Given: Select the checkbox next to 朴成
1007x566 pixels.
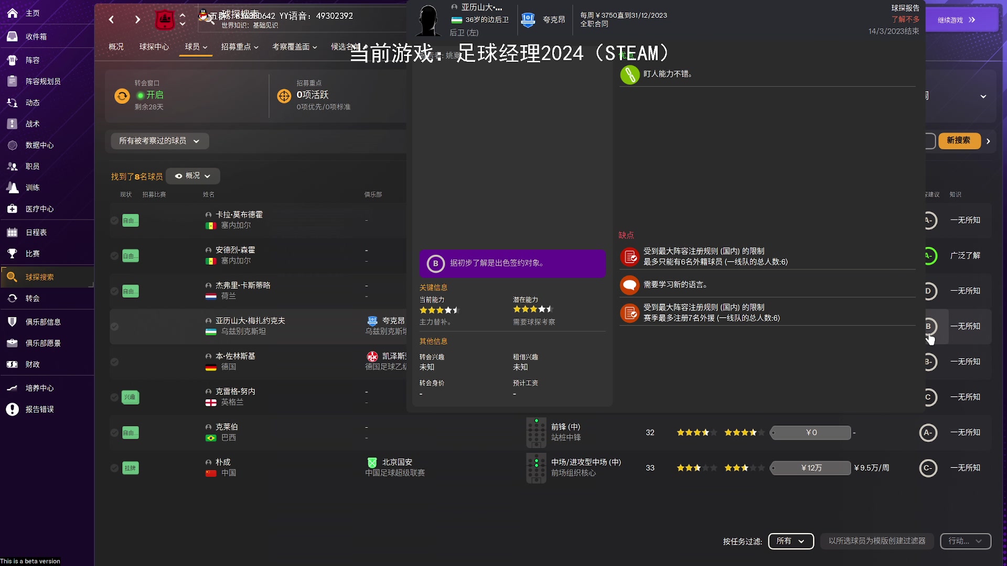Looking at the screenshot, I should pyautogui.click(x=114, y=468).
